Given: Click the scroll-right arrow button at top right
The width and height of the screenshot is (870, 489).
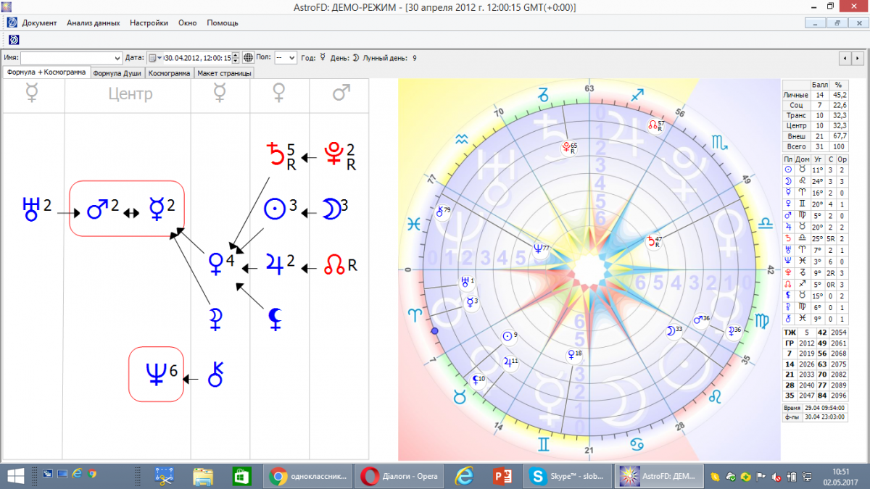Looking at the screenshot, I should coord(859,58).
